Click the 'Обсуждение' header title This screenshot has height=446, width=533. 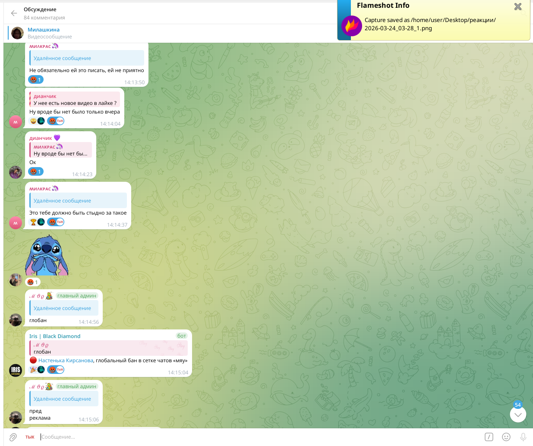(x=40, y=9)
